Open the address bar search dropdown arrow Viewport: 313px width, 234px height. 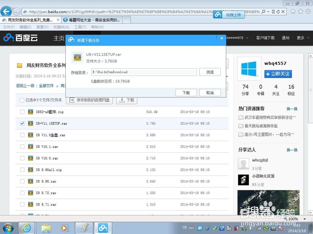click(268, 12)
